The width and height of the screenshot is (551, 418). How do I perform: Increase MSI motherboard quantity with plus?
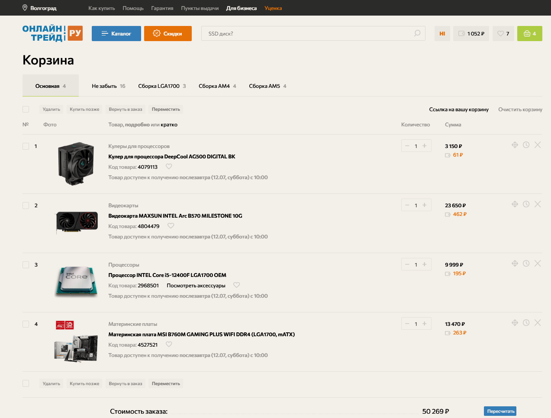(425, 324)
